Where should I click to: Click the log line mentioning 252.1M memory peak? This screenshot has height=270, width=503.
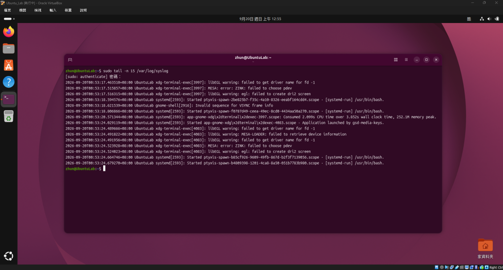[x=251, y=117]
